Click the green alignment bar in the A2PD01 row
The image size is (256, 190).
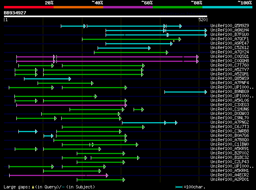point(101,180)
